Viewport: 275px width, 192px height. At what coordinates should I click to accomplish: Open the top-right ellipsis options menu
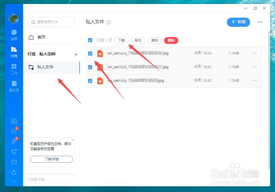pyautogui.click(x=260, y=22)
